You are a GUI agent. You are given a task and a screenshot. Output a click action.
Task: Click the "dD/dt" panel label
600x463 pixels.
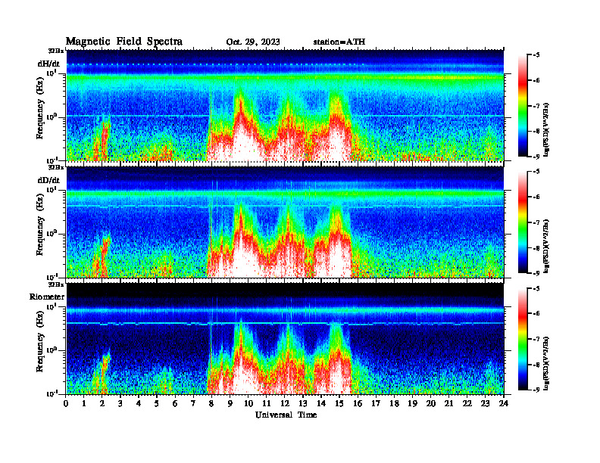click(x=48, y=180)
